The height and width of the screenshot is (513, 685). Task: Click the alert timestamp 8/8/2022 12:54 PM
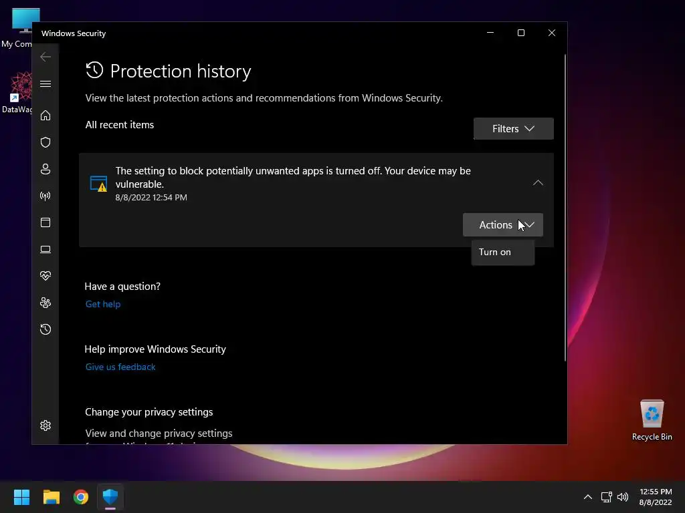(151, 197)
